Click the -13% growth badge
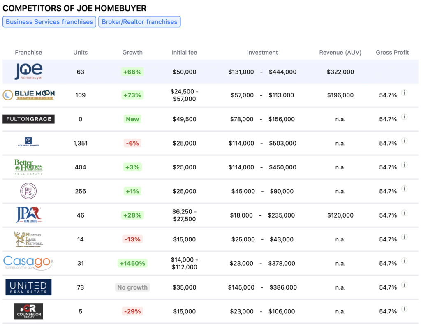The image size is (421, 329). pos(132,239)
